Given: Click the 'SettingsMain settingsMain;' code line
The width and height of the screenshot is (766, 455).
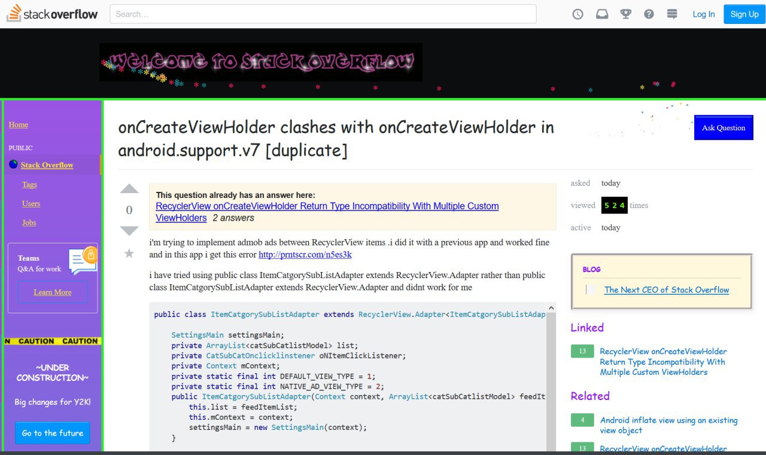Looking at the screenshot, I should point(228,335).
